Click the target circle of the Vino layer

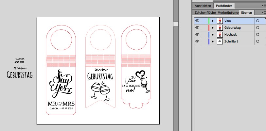tap(258, 21)
